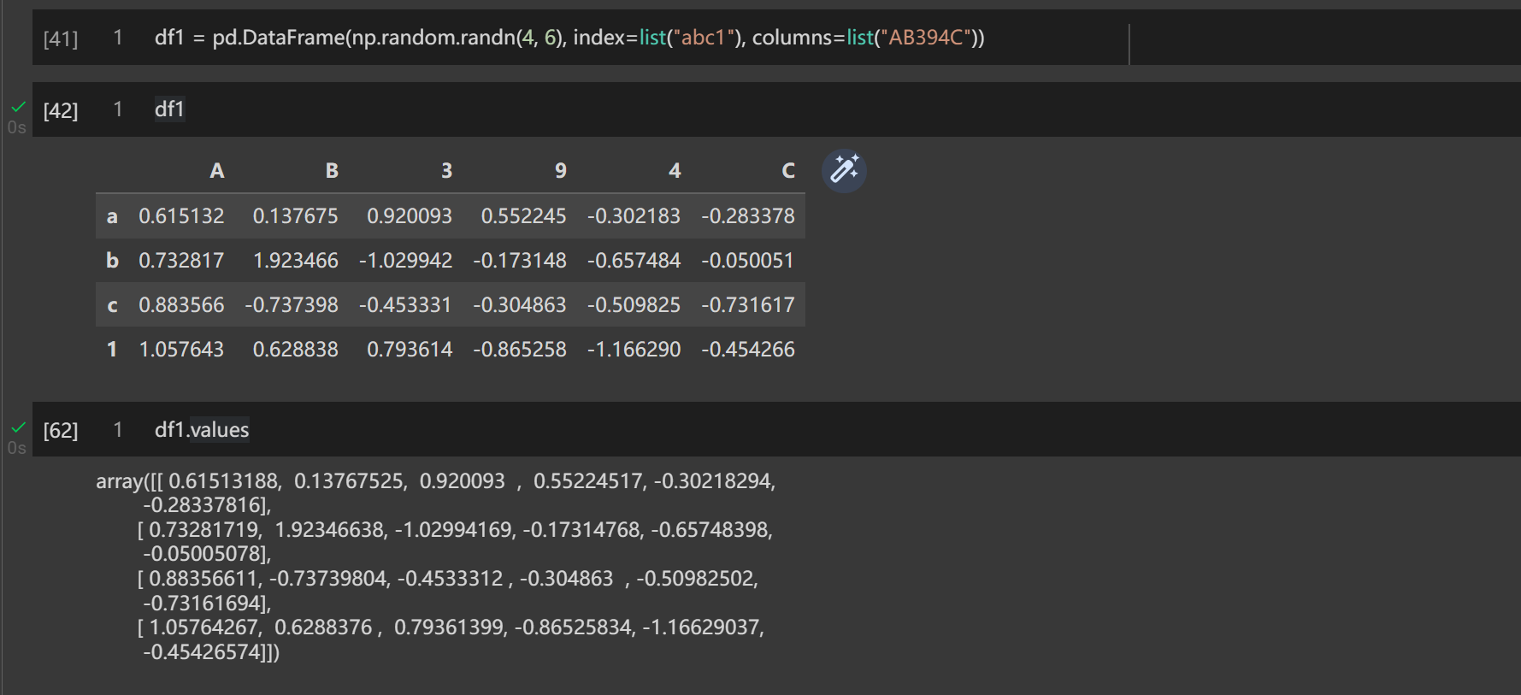Click table value -0.731617
Screen dimensions: 1521x695
coord(748,305)
